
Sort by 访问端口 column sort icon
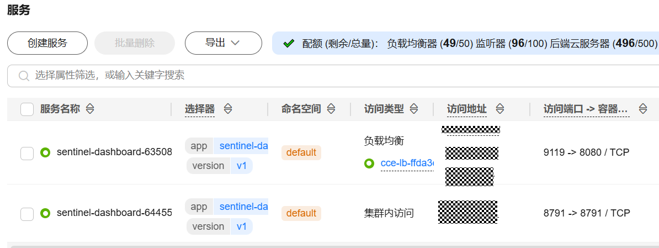click(x=642, y=109)
